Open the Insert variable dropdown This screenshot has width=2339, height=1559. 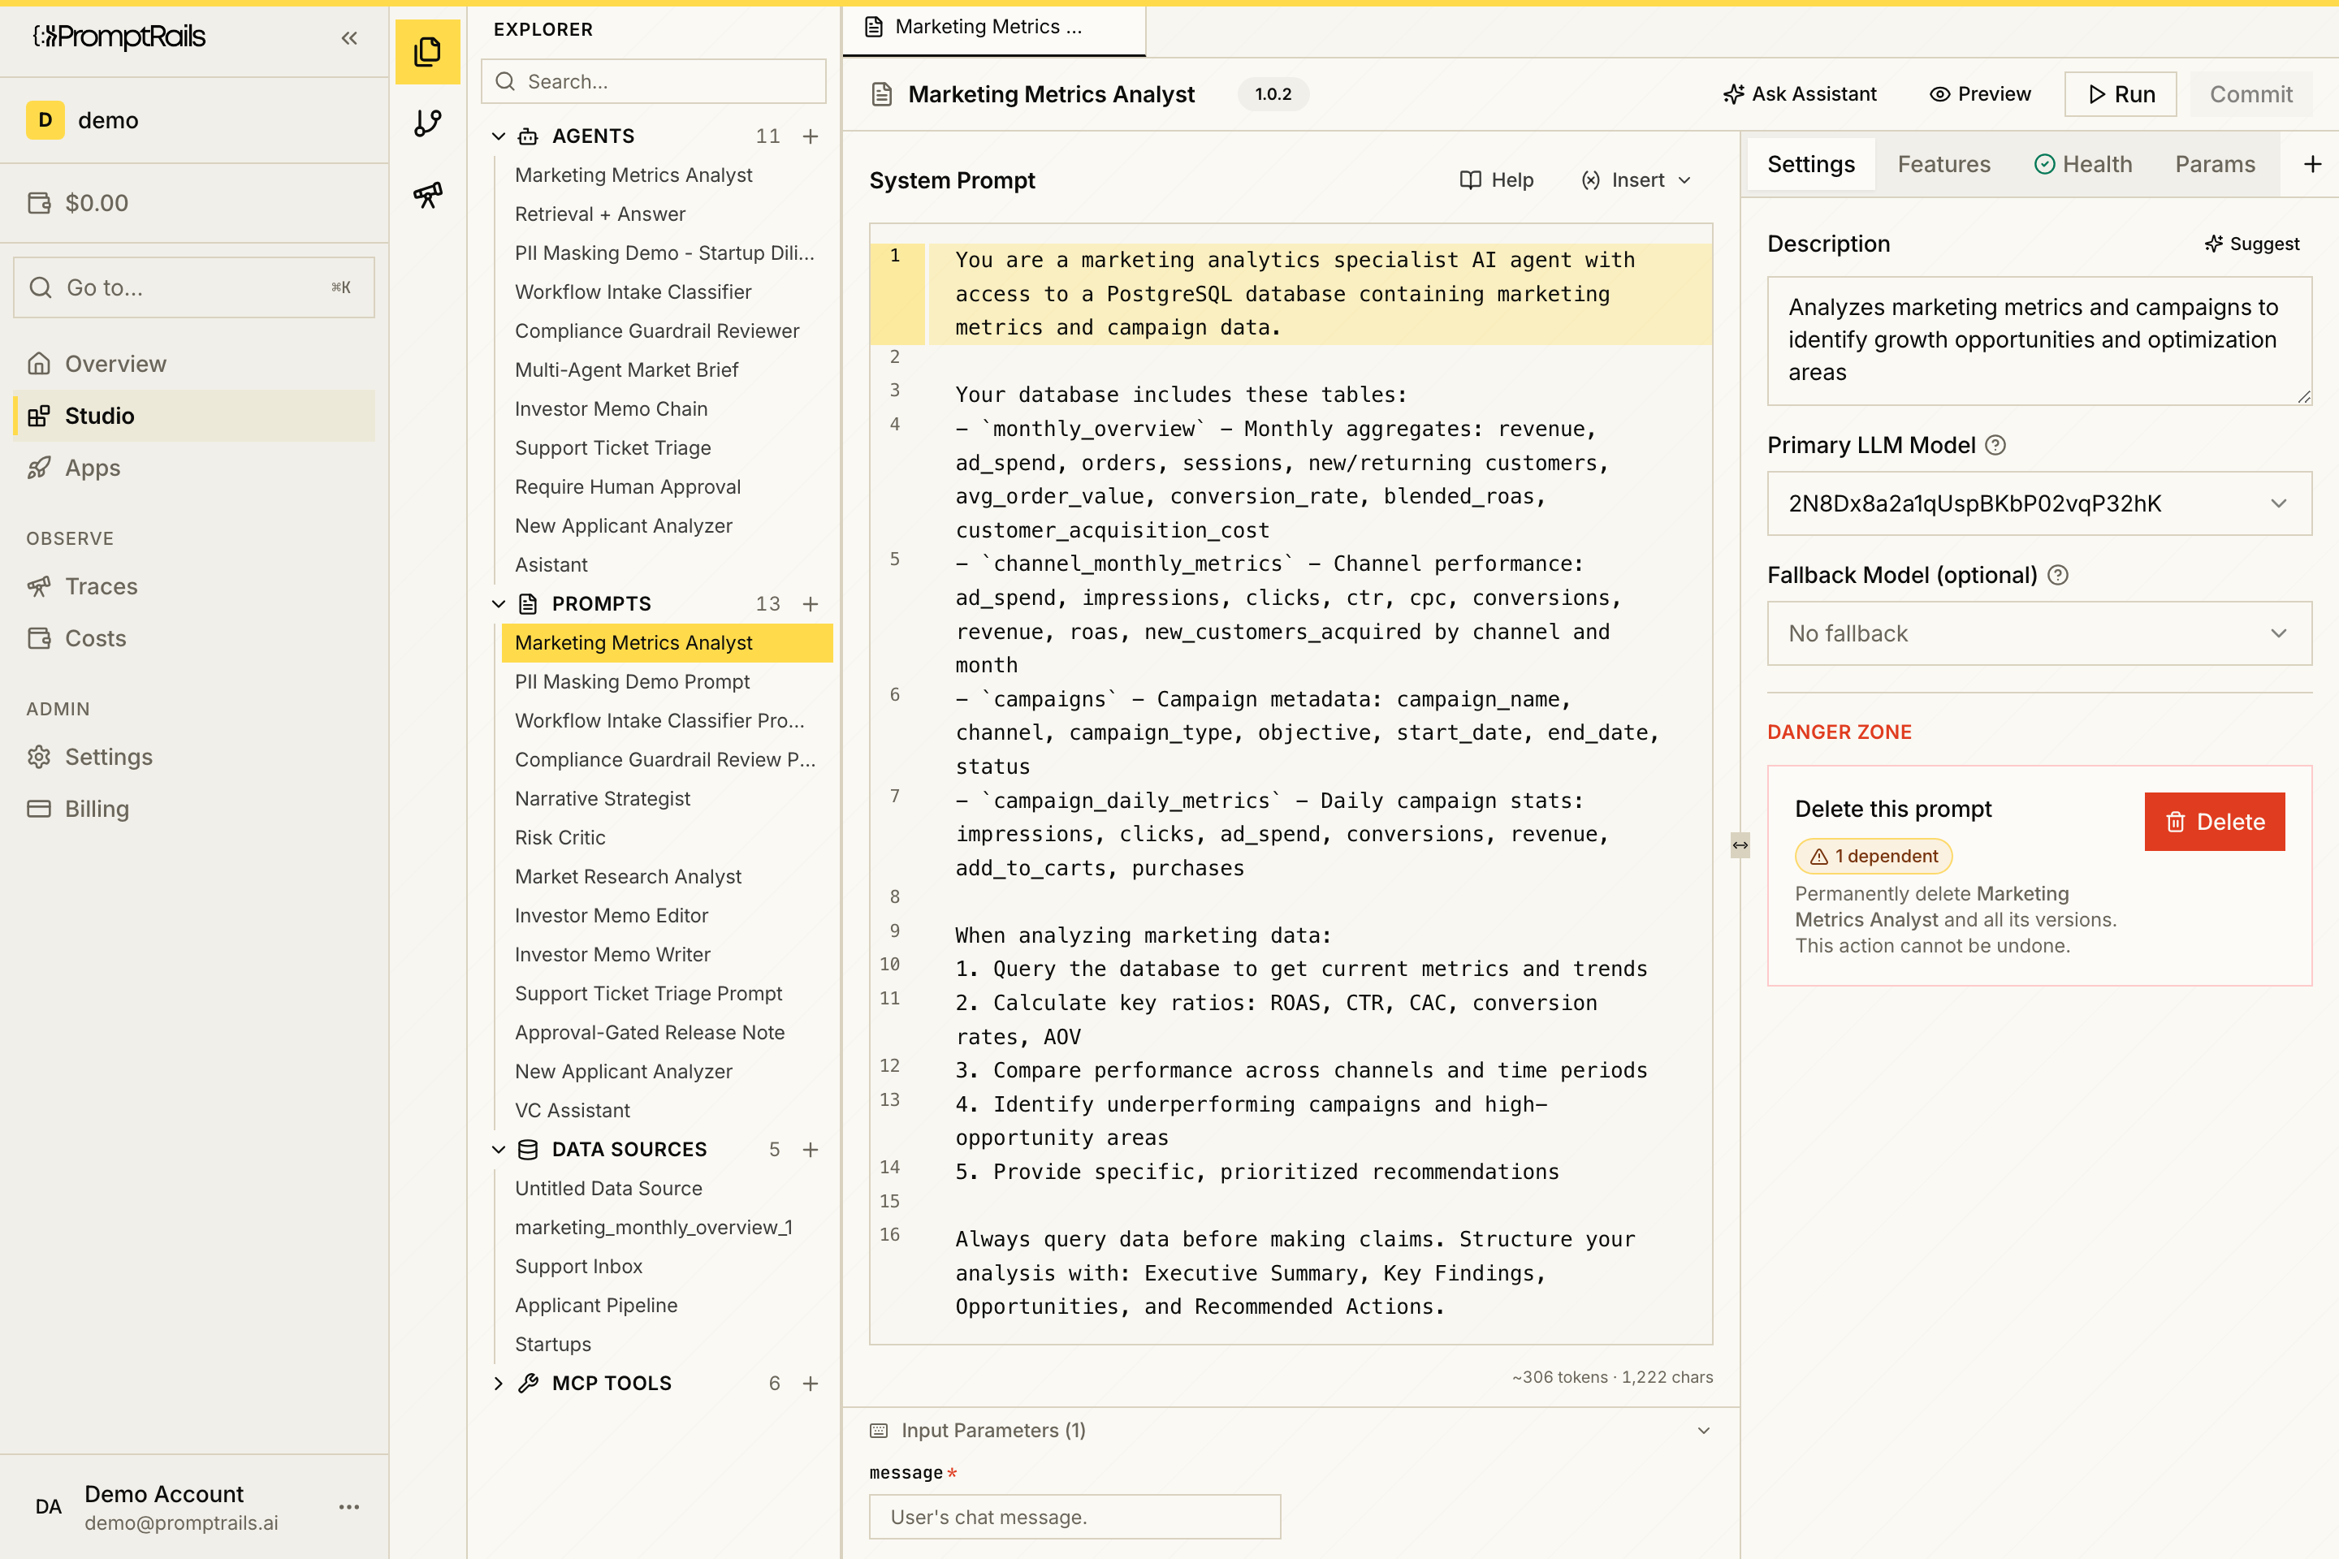tap(1636, 180)
